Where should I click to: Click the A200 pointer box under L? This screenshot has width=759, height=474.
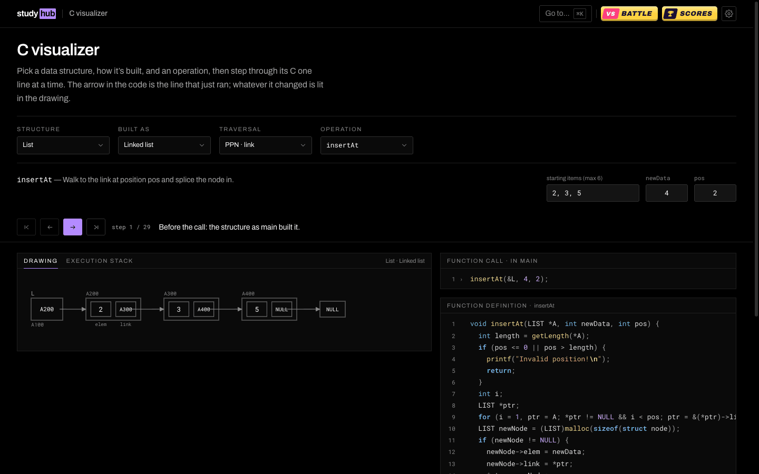coord(47,309)
